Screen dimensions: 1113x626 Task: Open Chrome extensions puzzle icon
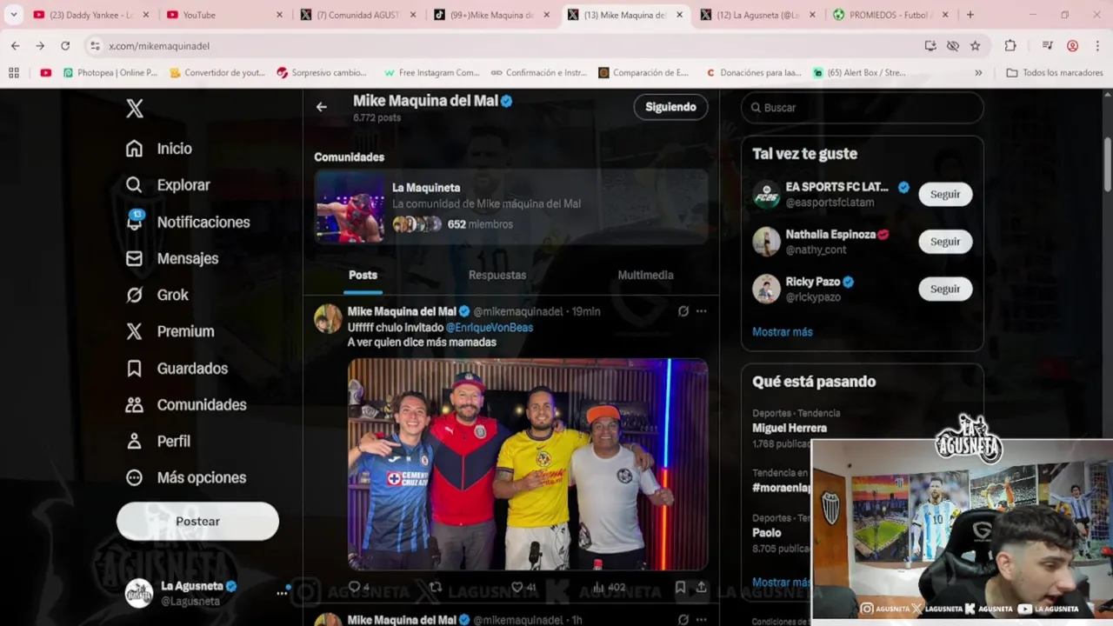click(x=1010, y=45)
